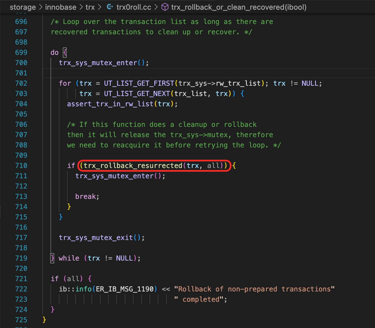Click line number 710 in gutter
This screenshot has height=328, width=375.
pos(21,166)
